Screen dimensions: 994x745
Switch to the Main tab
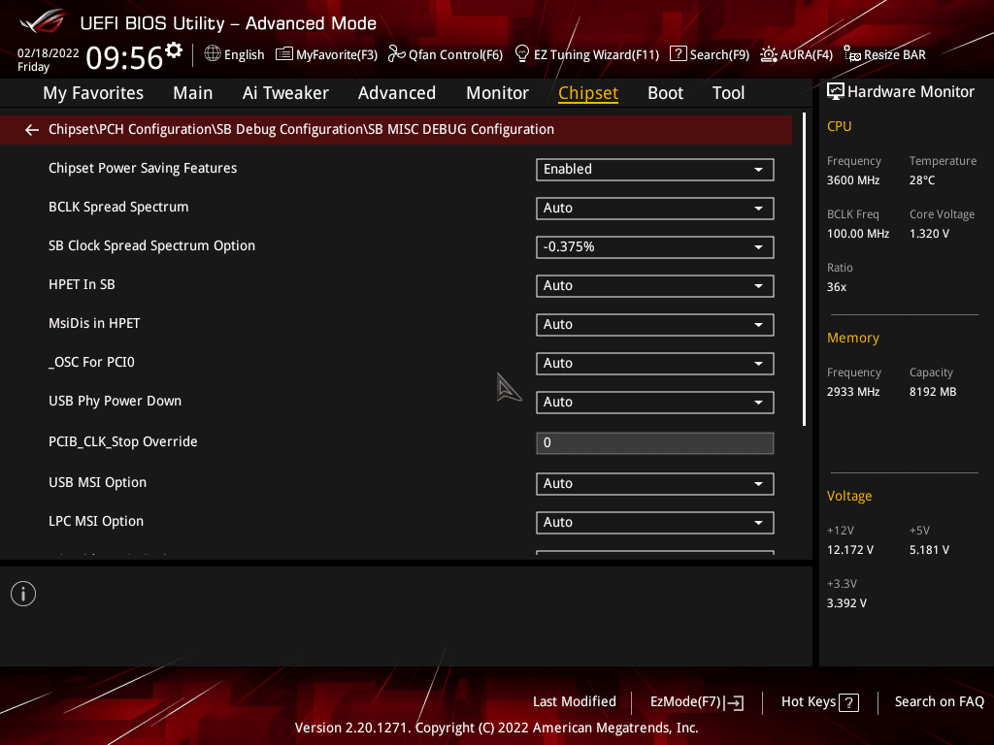(x=193, y=93)
